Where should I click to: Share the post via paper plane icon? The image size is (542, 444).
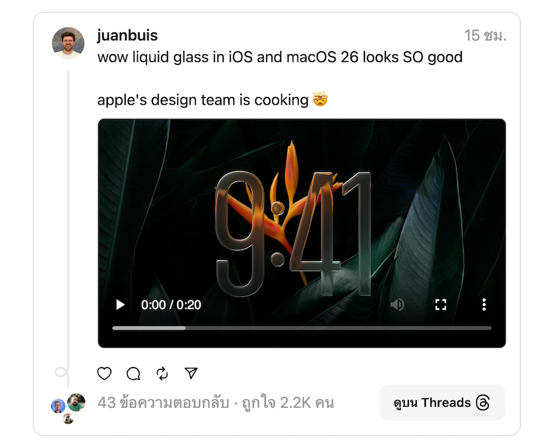[191, 373]
